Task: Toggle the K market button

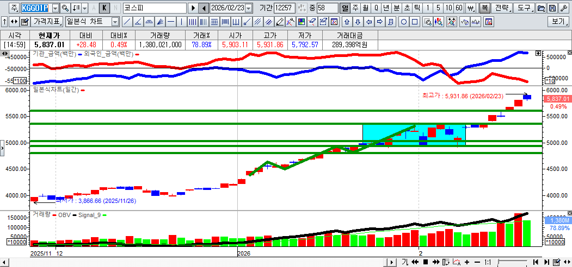Action: 104,8
